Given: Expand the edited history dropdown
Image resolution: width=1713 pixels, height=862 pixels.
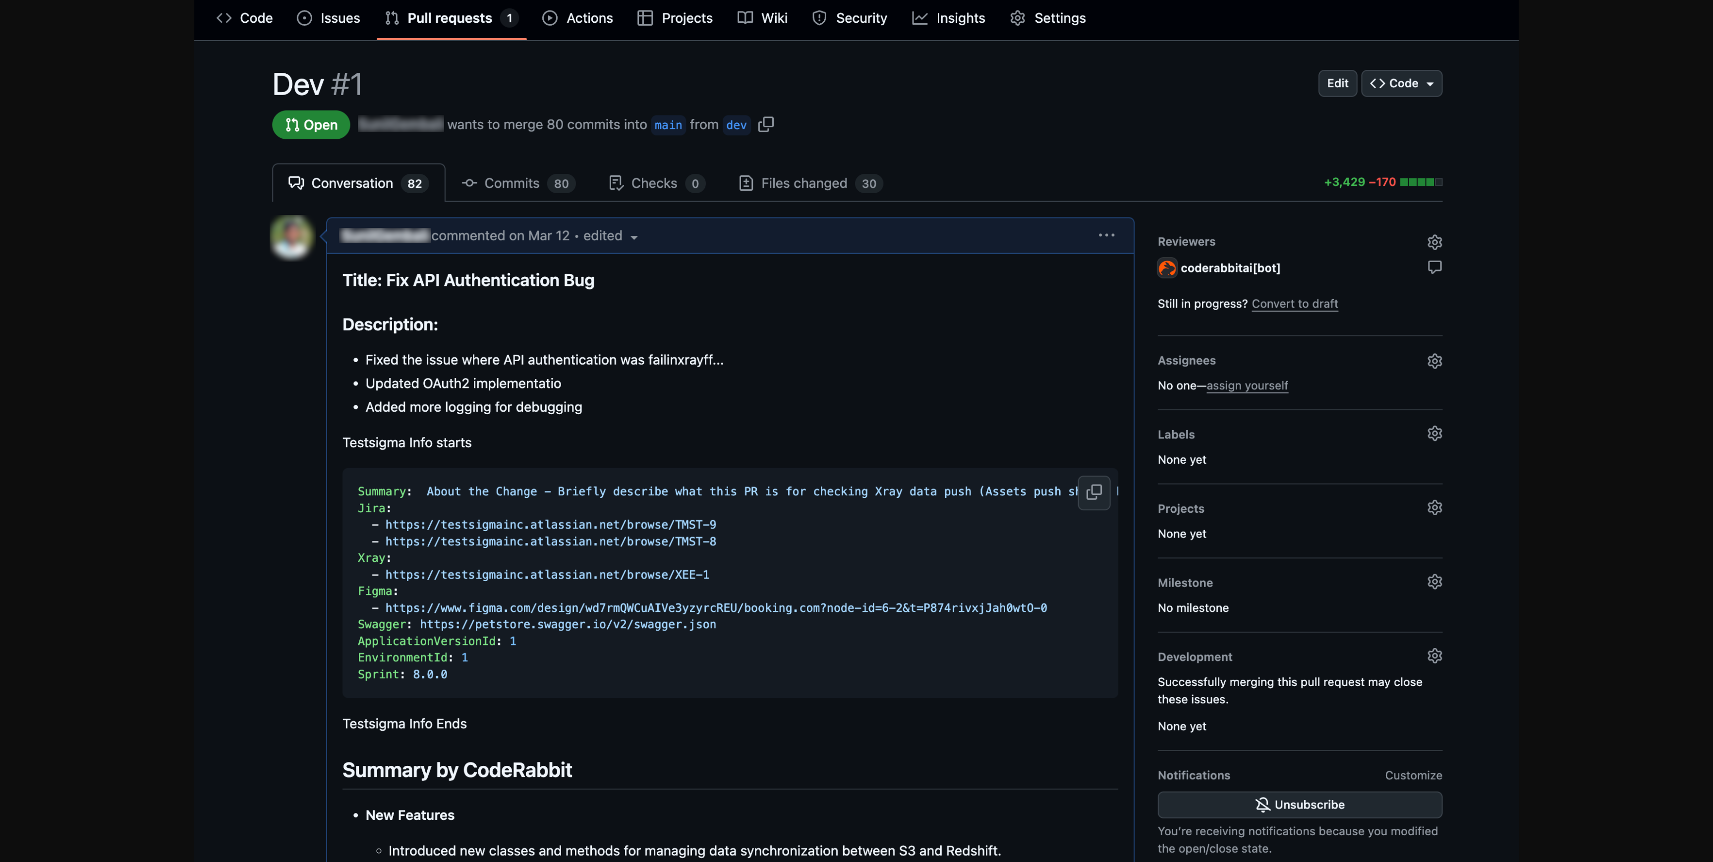Looking at the screenshot, I should pos(634,236).
